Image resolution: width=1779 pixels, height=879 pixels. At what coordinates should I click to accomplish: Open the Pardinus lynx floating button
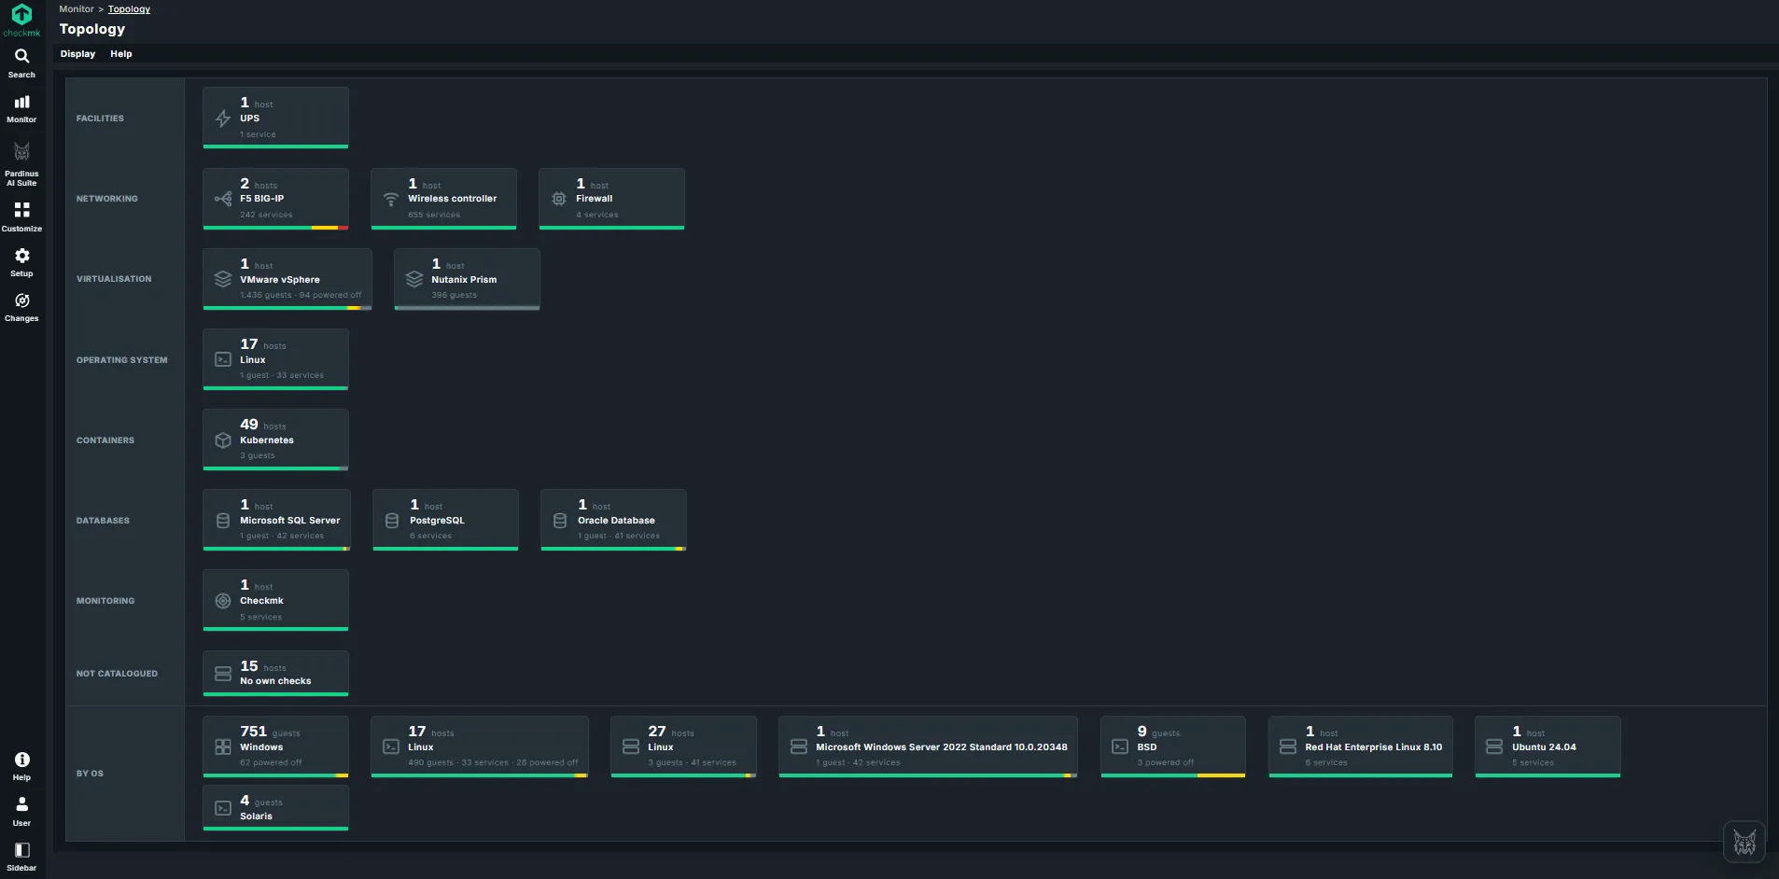tap(1744, 843)
